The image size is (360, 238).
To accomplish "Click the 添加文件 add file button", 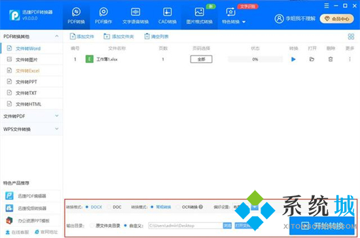I will (82, 37).
